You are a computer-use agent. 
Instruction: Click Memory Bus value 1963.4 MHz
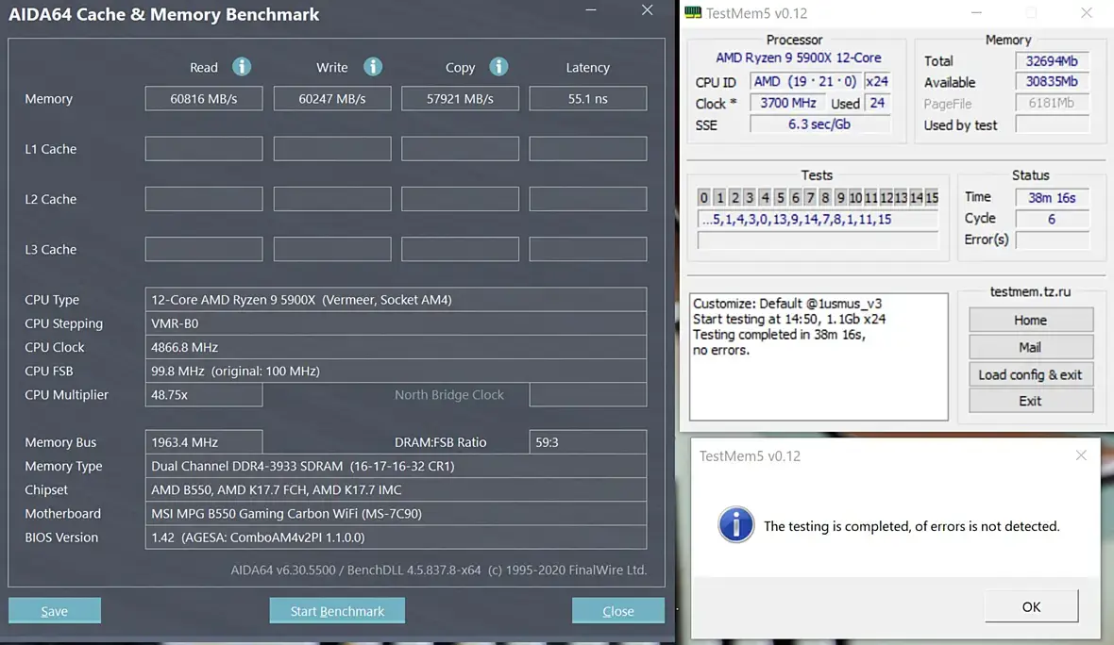click(204, 442)
